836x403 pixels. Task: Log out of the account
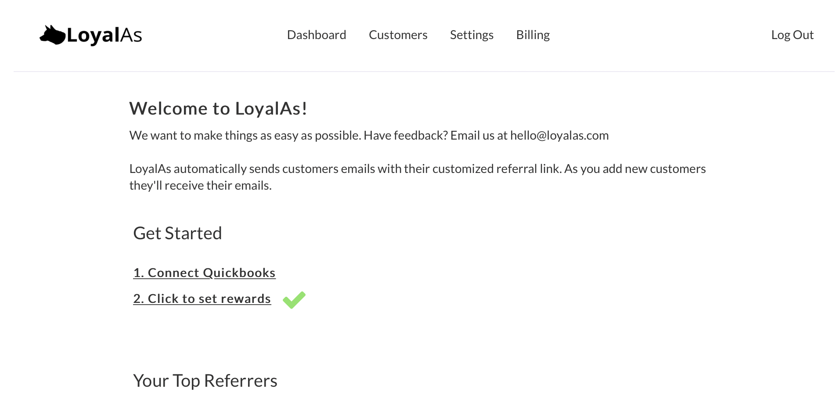(x=792, y=35)
